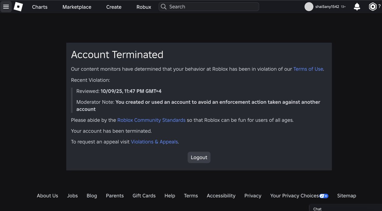382x211 pixels.
Task: Open the Privacy footer link
Action: point(253,196)
